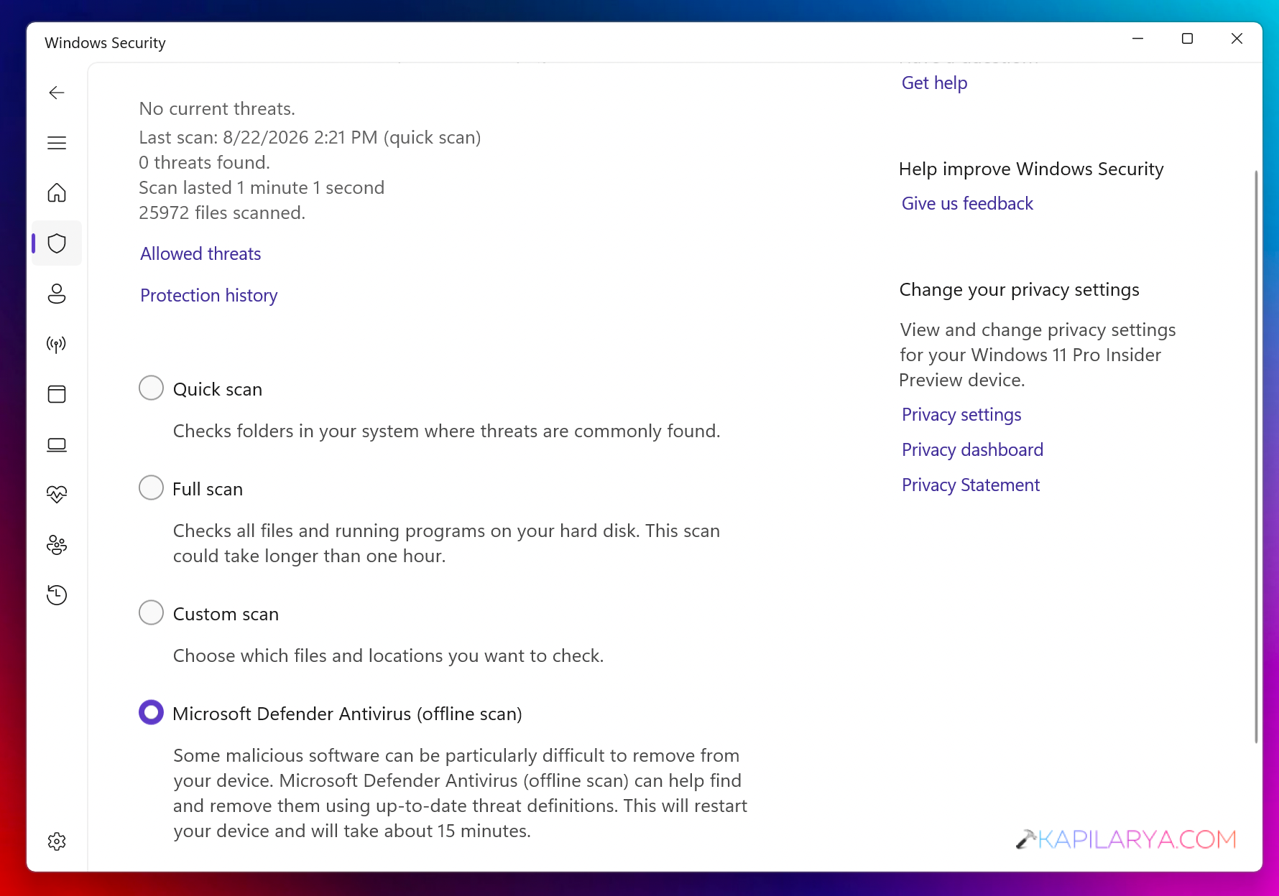Image resolution: width=1279 pixels, height=896 pixels.
Task: Click Give us feedback link
Action: [967, 204]
